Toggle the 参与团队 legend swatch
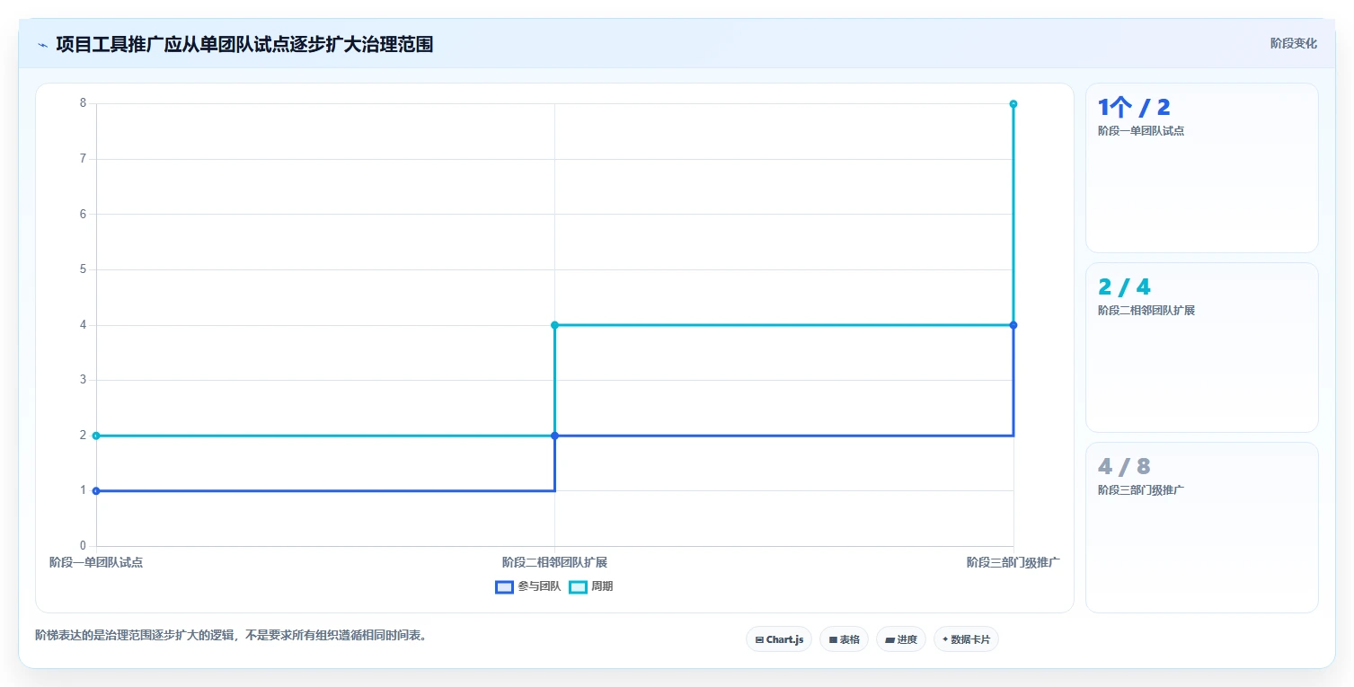1354x687 pixels. 504,587
